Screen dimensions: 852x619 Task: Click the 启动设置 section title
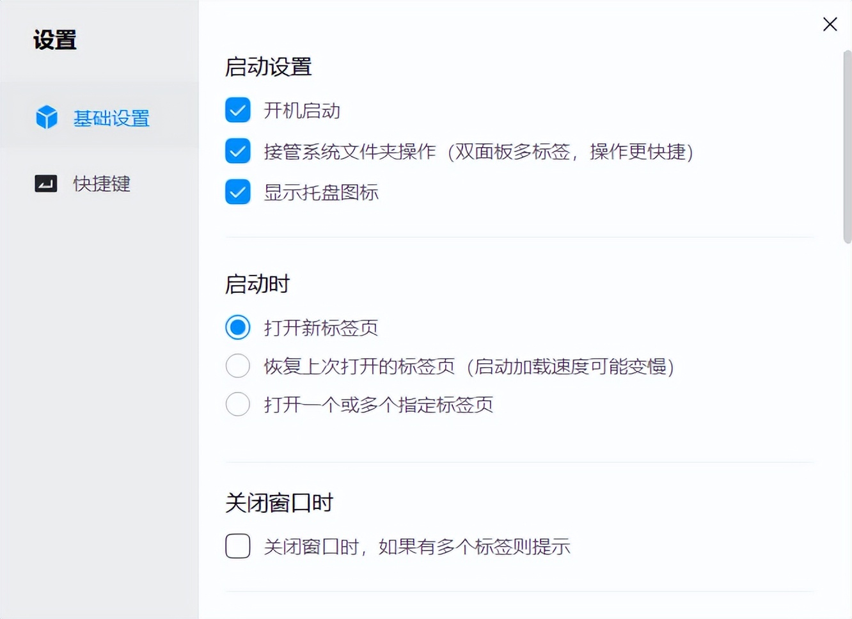pos(268,67)
